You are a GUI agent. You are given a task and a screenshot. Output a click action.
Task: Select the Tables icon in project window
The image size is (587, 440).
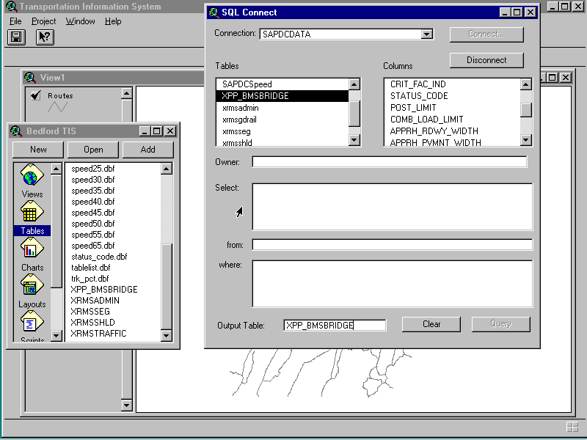click(32, 213)
